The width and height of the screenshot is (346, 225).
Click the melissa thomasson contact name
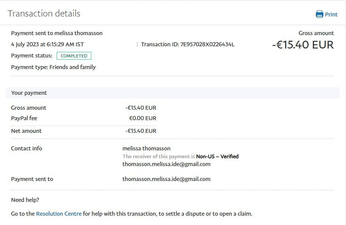(146, 149)
